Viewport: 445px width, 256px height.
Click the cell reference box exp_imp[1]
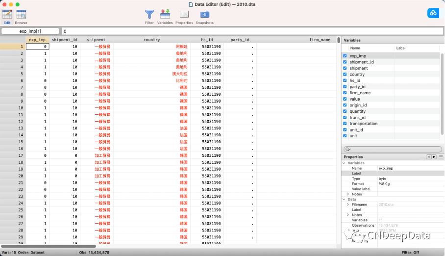pyautogui.click(x=30, y=31)
